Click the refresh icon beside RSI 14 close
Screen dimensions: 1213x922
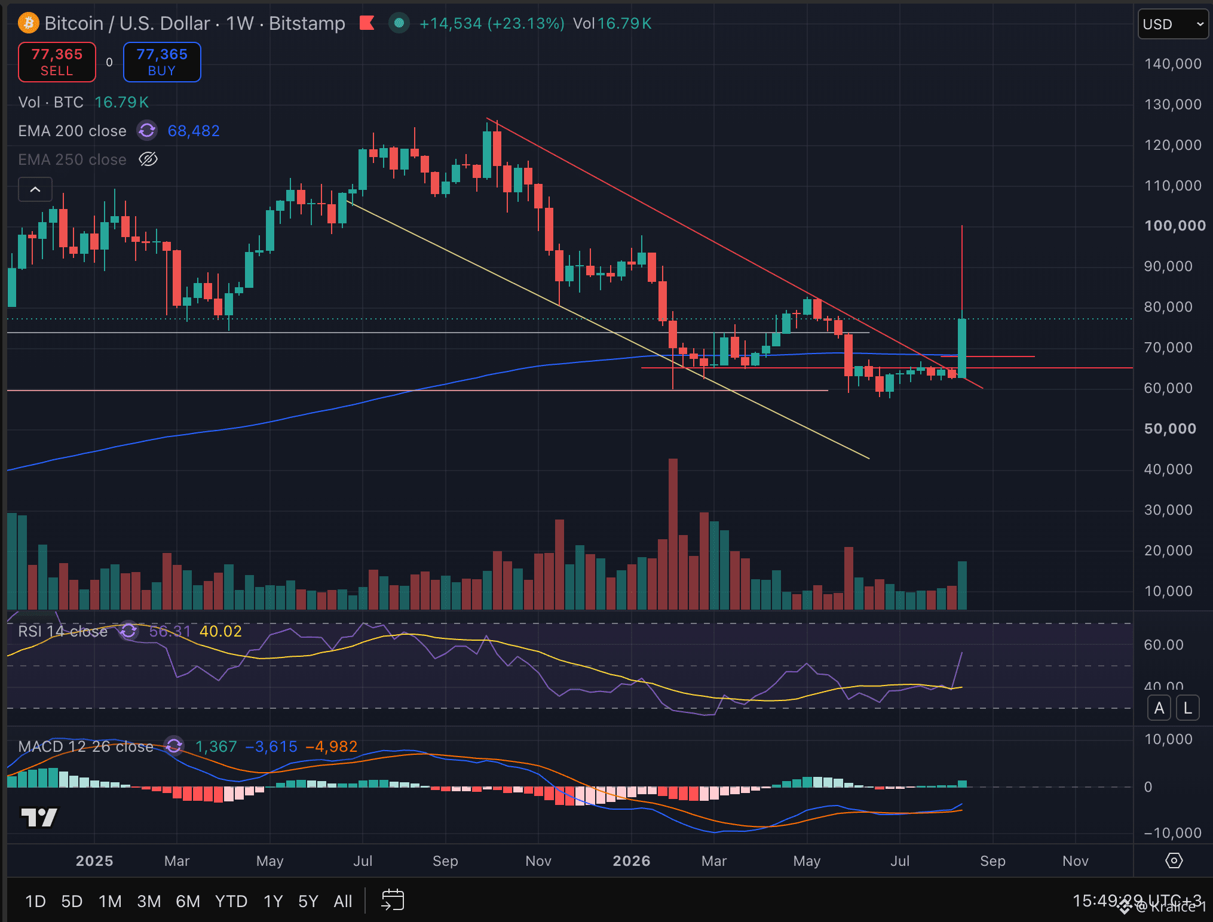click(128, 631)
